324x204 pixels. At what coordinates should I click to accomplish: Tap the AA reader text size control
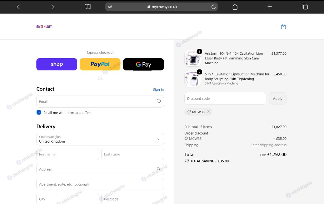[110, 7]
